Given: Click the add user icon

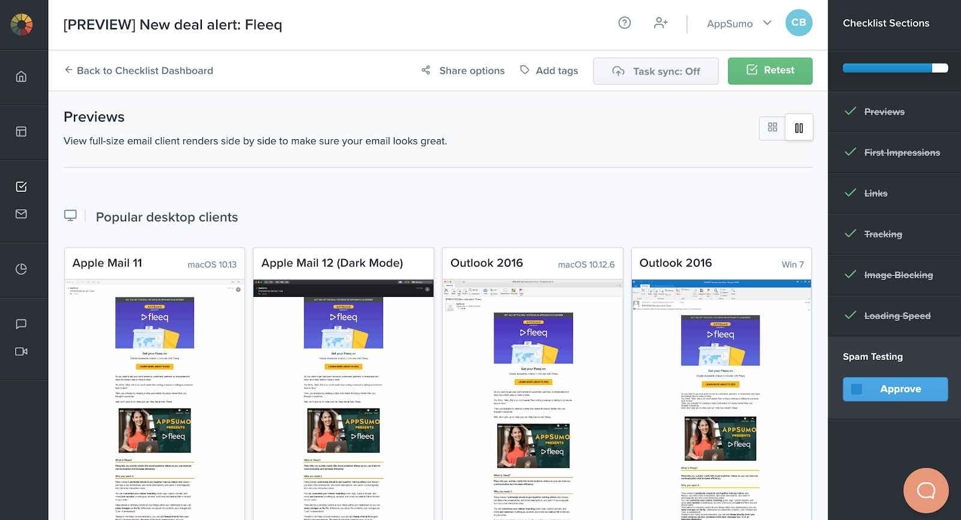Looking at the screenshot, I should click(x=661, y=23).
